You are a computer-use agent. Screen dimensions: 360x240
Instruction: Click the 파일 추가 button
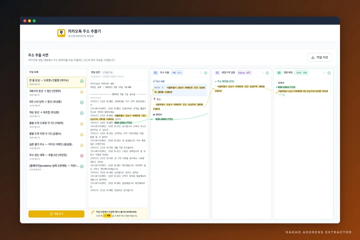click(x=56, y=214)
